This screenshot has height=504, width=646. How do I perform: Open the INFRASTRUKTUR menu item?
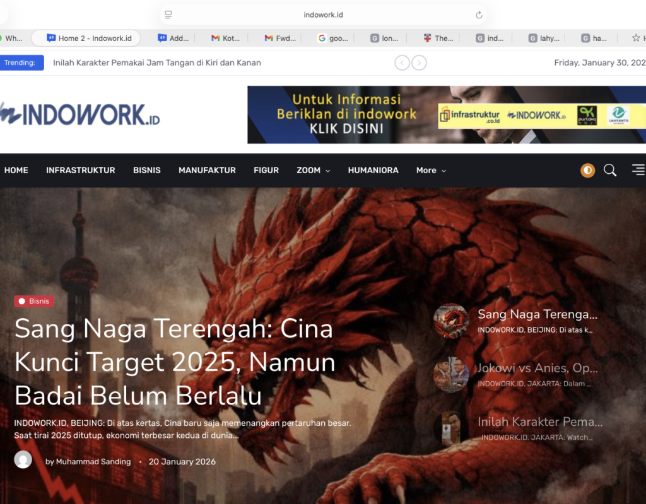tap(81, 170)
